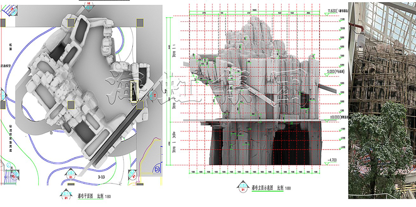Click the 1:80 scale next to 瀑布立面示意图
The width and height of the screenshot is (416, 207).
tap(288, 188)
